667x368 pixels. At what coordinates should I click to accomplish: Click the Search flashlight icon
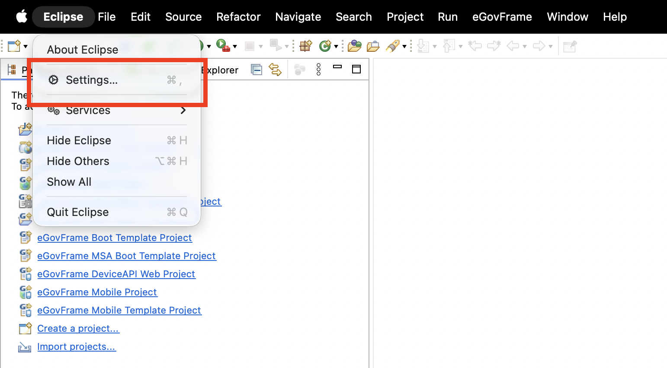pos(392,46)
